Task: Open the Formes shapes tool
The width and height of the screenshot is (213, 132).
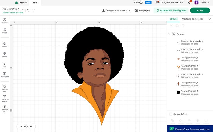Action: click(x=5, y=45)
